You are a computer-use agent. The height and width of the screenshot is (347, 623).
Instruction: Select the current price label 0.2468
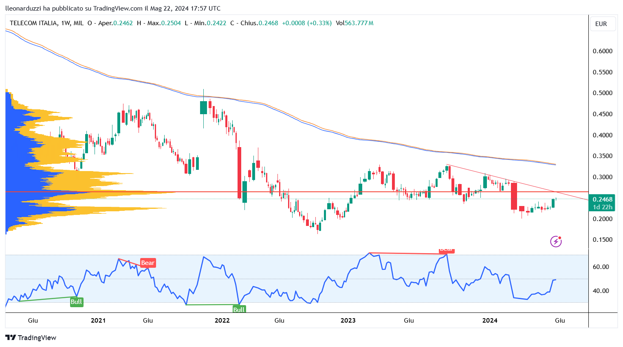pos(603,199)
